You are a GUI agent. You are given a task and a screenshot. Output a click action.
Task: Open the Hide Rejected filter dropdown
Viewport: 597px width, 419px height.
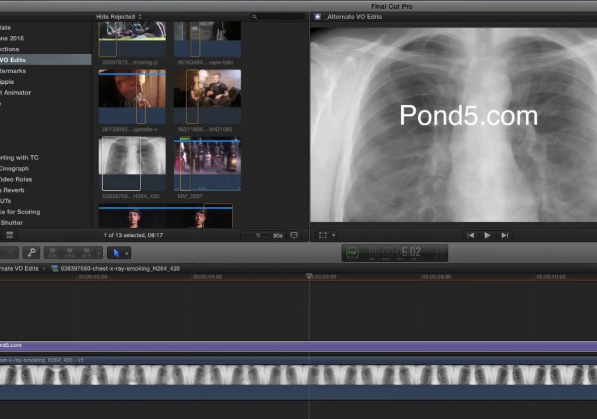(118, 17)
